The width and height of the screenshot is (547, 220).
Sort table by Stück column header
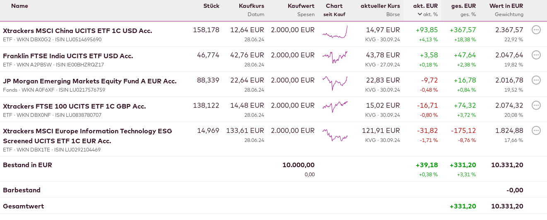pyautogui.click(x=211, y=6)
